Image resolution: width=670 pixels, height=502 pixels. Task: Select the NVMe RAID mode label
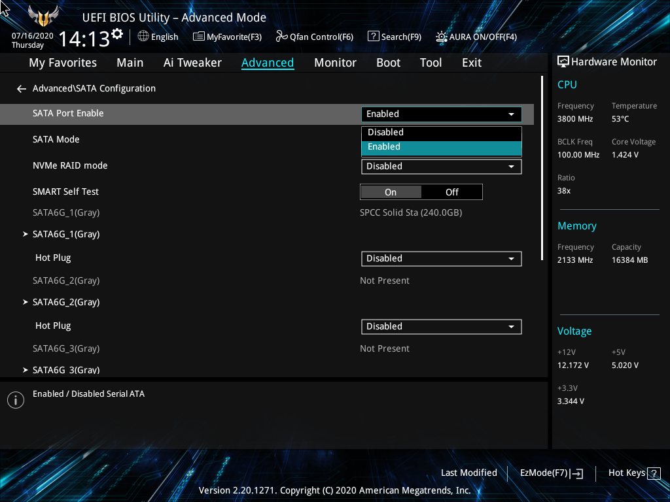70,165
